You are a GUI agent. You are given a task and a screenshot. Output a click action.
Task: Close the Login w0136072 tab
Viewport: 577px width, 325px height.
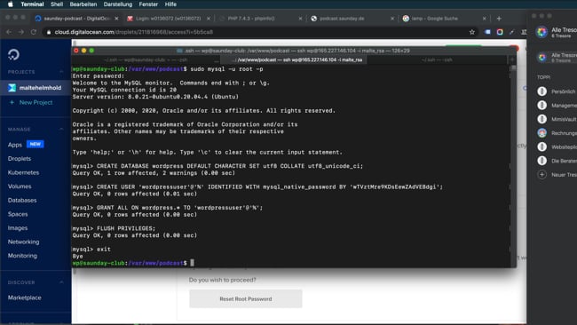point(209,19)
